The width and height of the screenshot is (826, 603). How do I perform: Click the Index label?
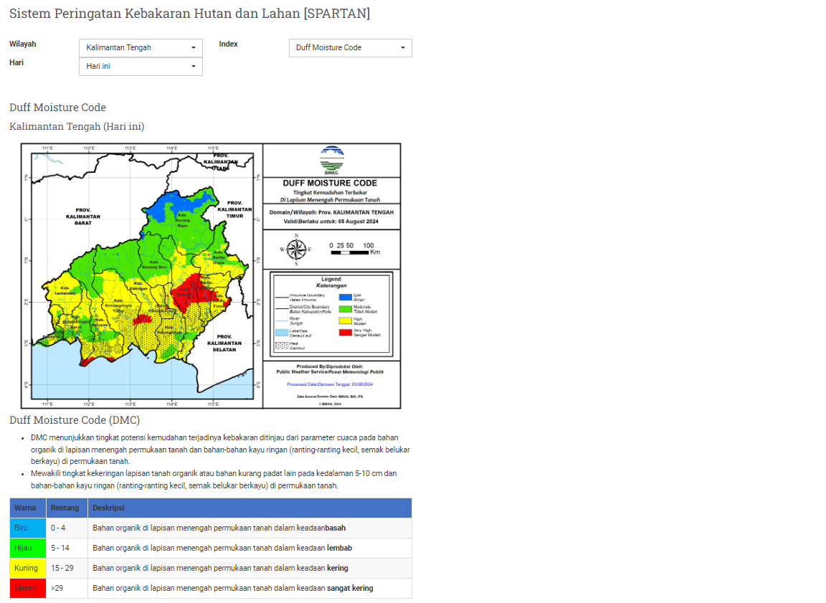pos(228,44)
